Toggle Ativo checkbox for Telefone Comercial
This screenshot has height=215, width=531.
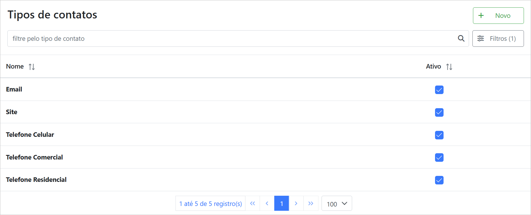(x=439, y=157)
